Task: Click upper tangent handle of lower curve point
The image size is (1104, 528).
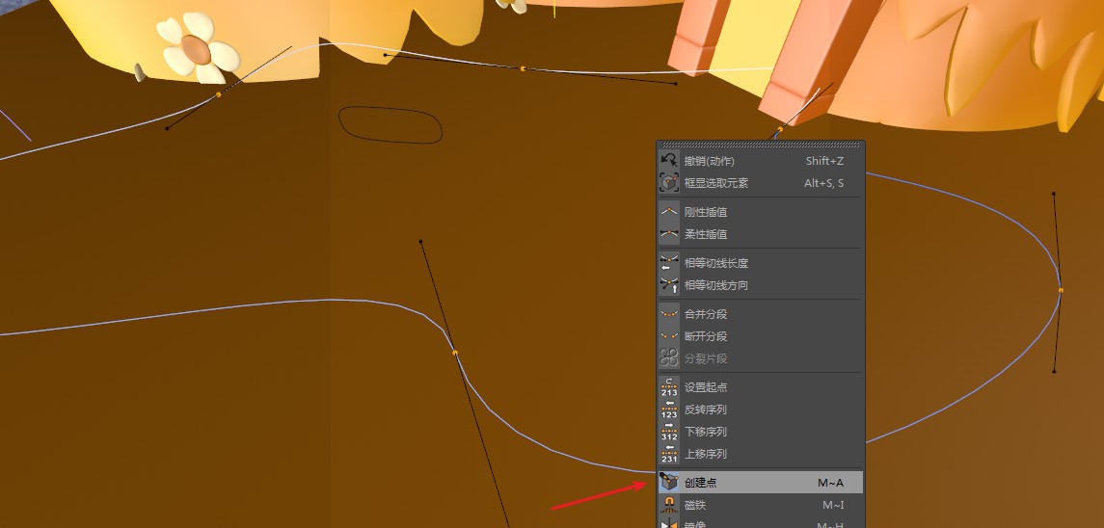Action: [421, 242]
